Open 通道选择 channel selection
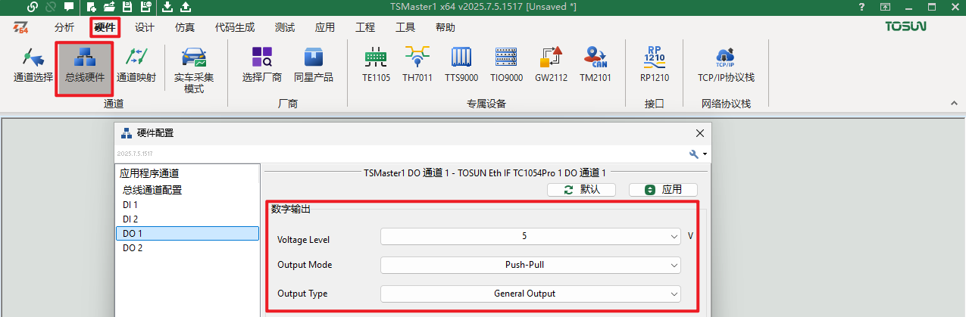 (33, 66)
